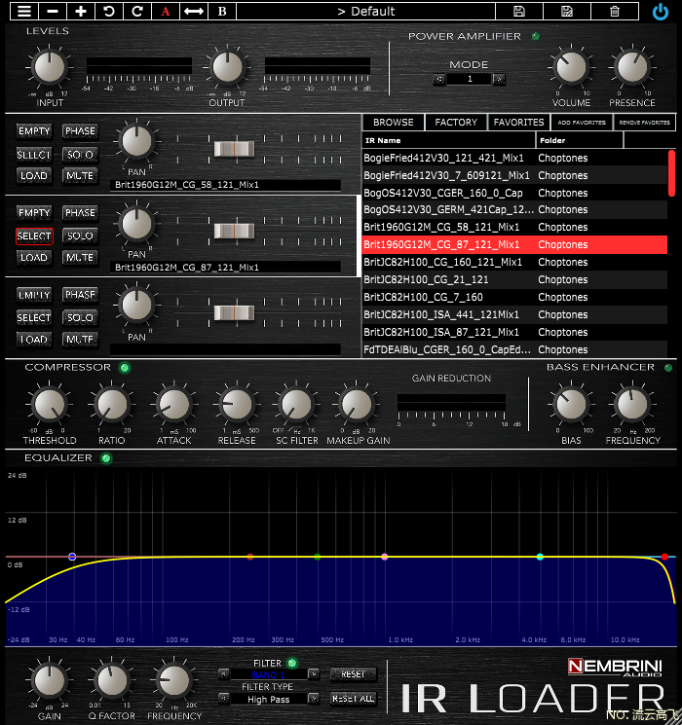Sort by the IR Name column header
Screen dimensions: 682x725
point(448,140)
